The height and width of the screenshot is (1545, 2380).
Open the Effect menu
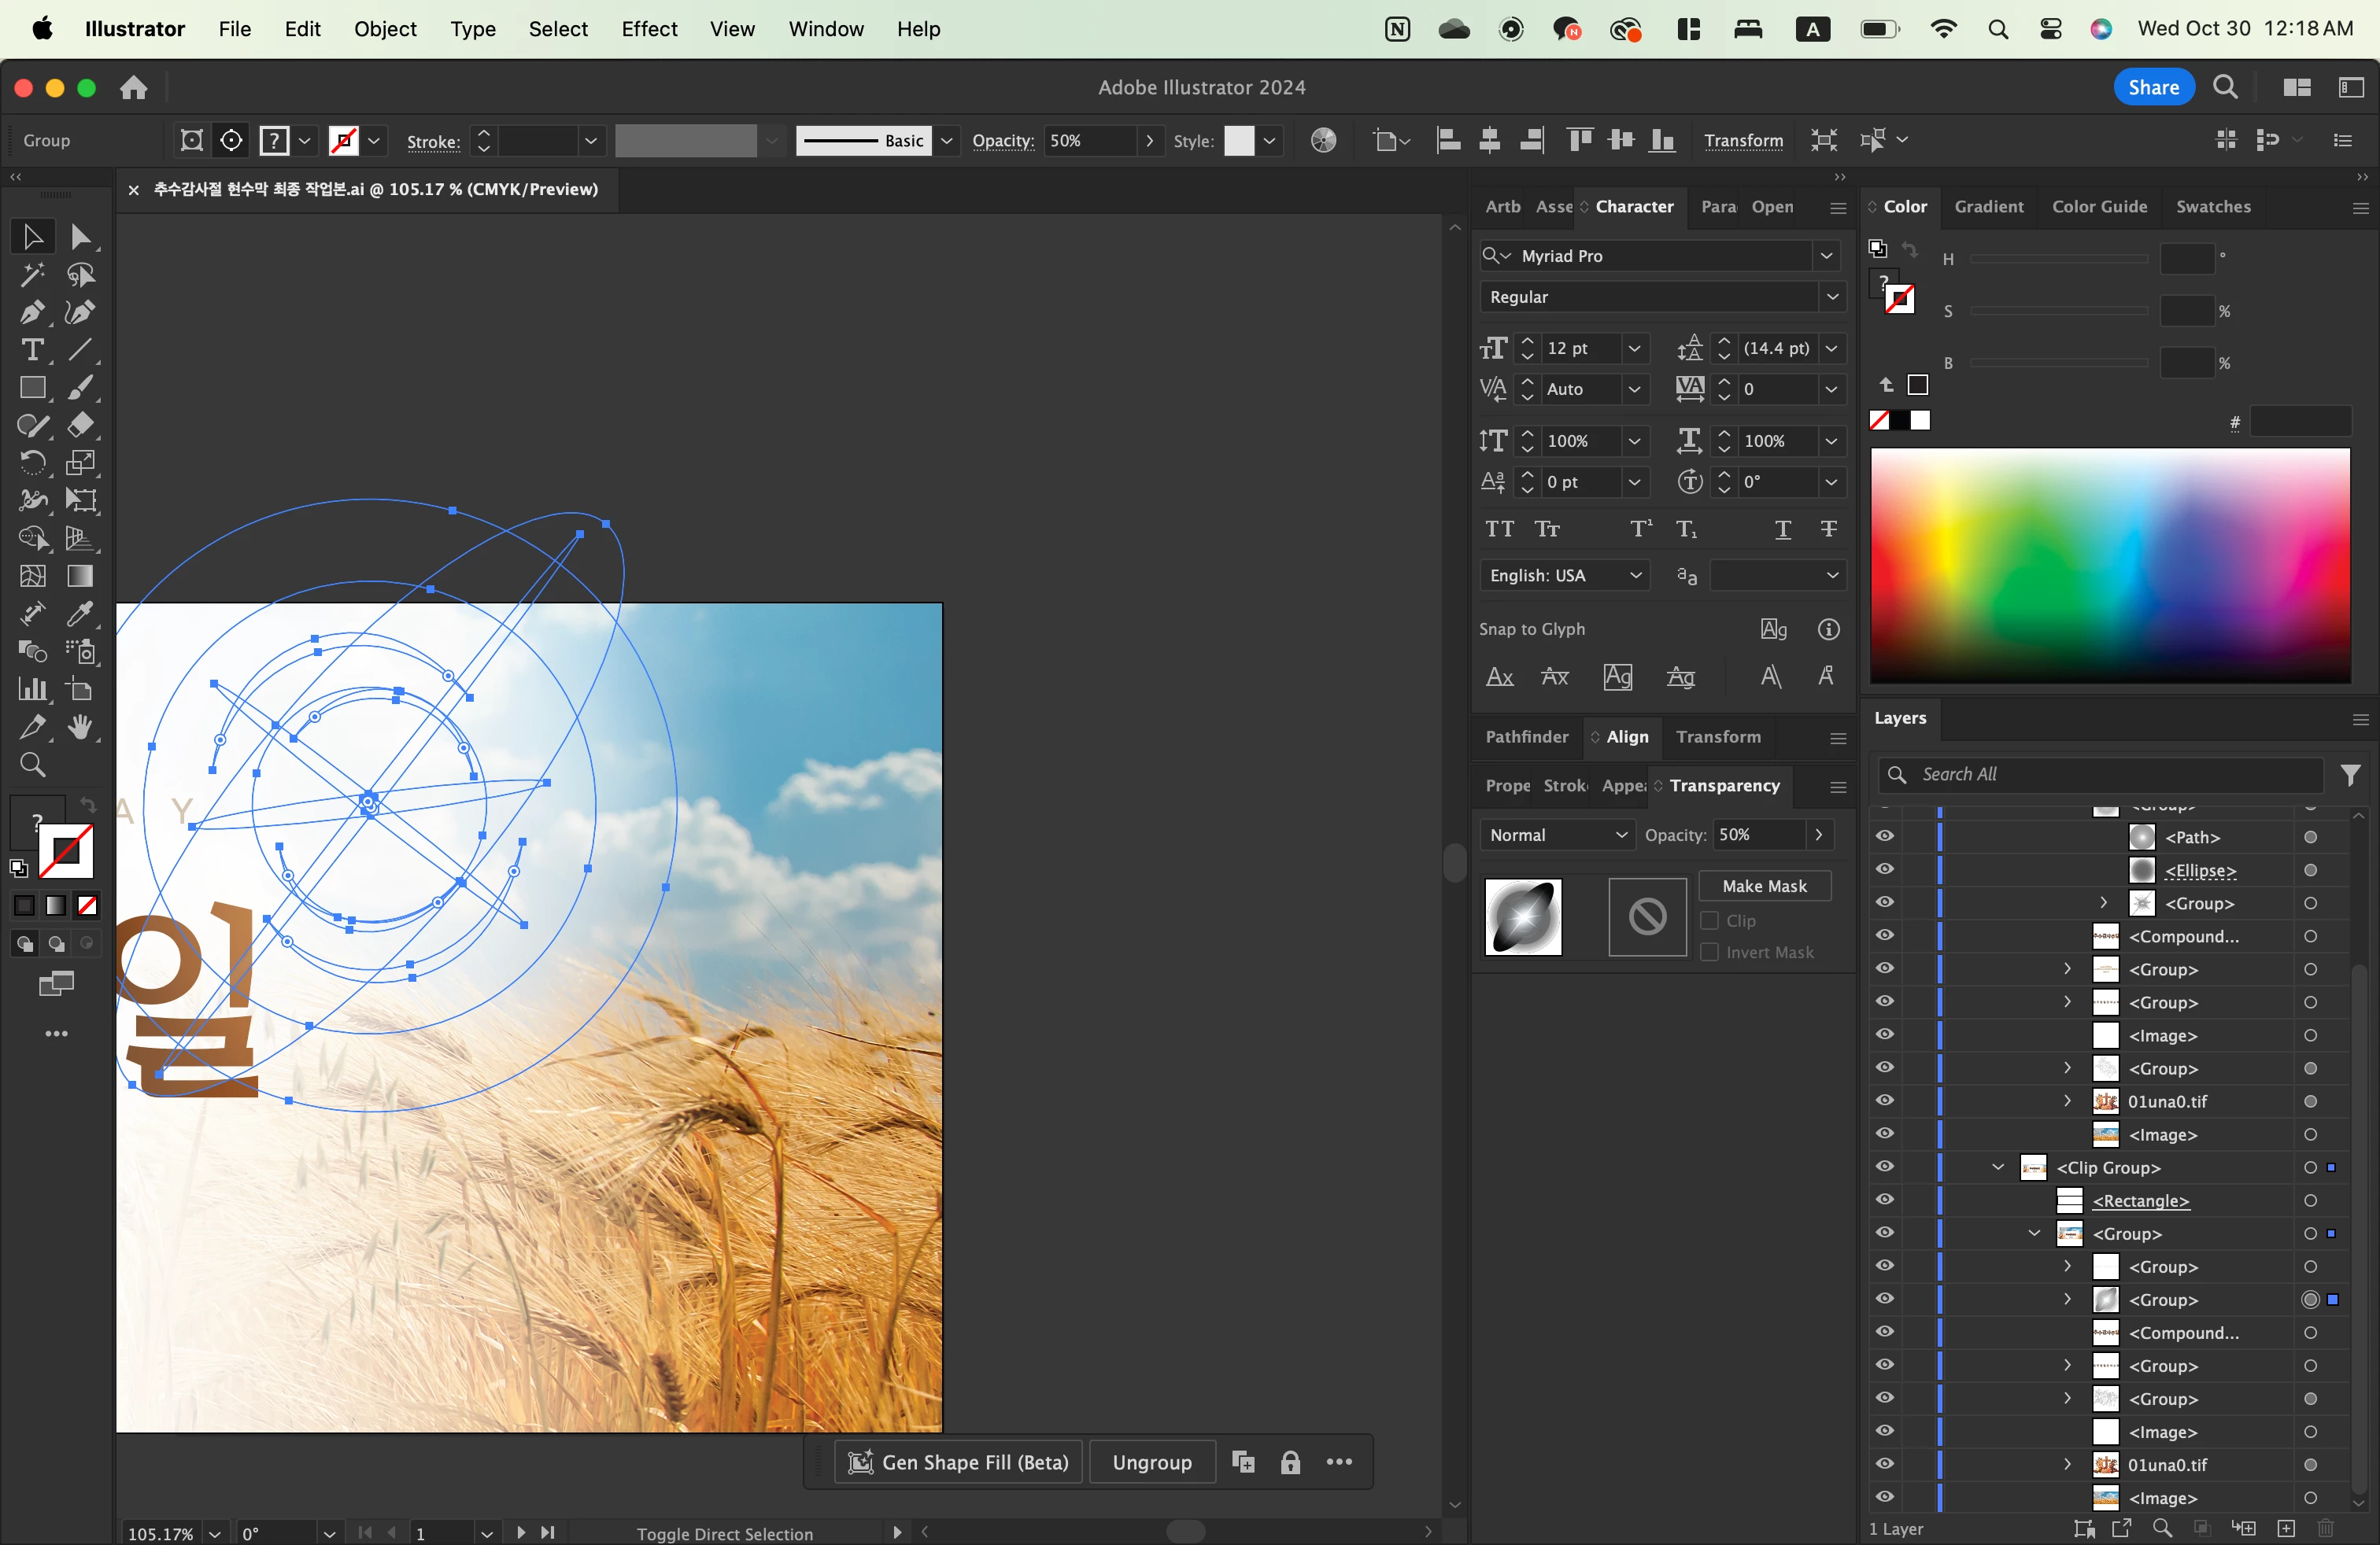pyautogui.click(x=649, y=29)
